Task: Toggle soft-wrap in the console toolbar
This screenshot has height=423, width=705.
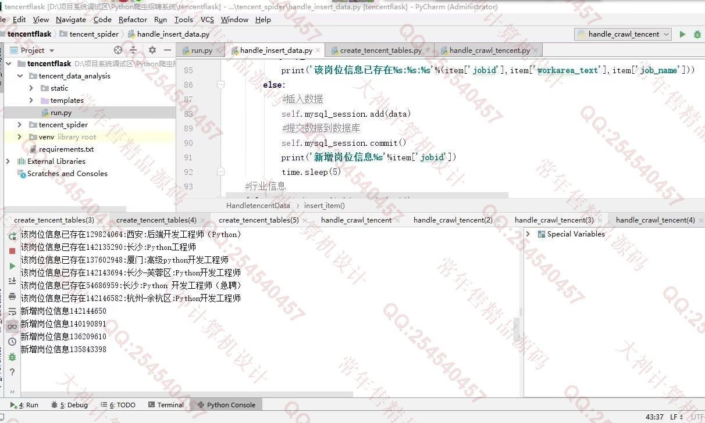Action: point(12,311)
